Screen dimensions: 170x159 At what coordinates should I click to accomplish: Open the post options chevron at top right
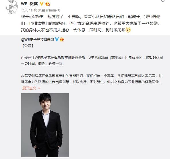[x=163, y=1]
